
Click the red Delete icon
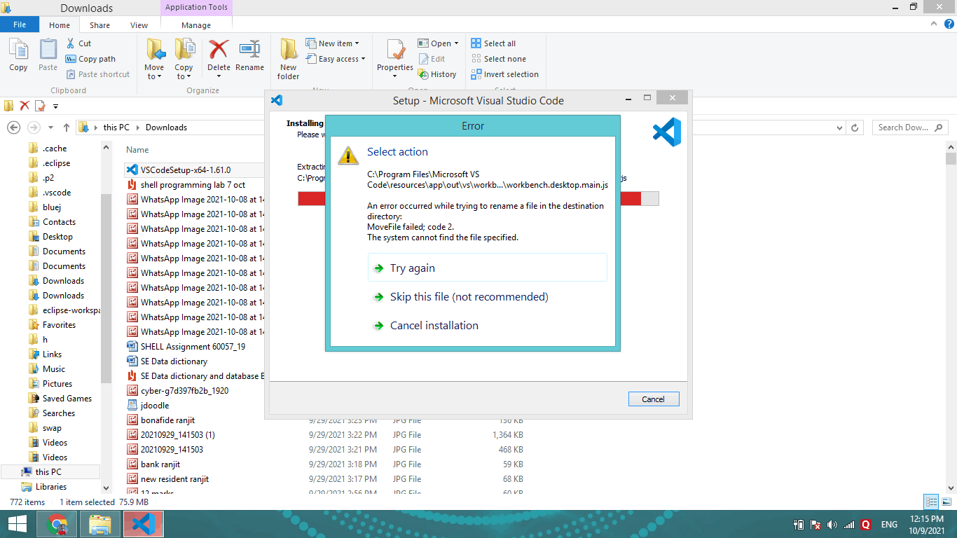click(x=219, y=50)
